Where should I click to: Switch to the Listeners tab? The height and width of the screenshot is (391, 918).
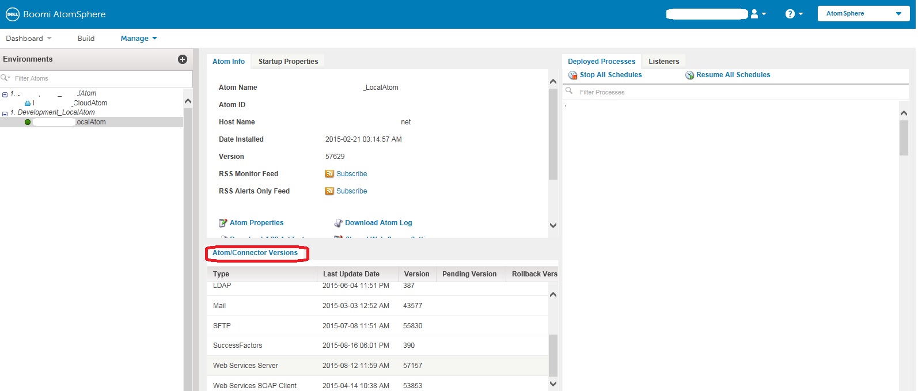click(664, 62)
